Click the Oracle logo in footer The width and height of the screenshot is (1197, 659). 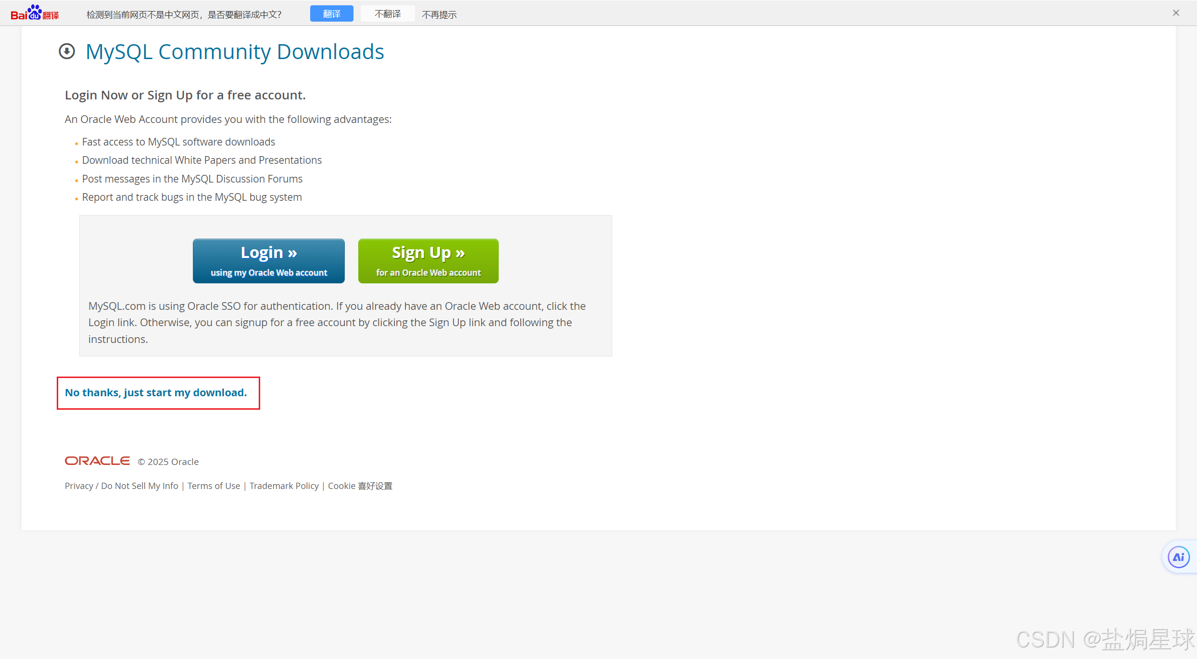[98, 461]
